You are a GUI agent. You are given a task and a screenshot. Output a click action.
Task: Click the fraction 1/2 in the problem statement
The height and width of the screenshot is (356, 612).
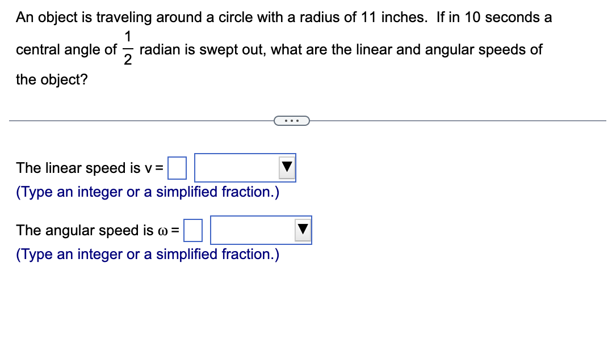(128, 49)
